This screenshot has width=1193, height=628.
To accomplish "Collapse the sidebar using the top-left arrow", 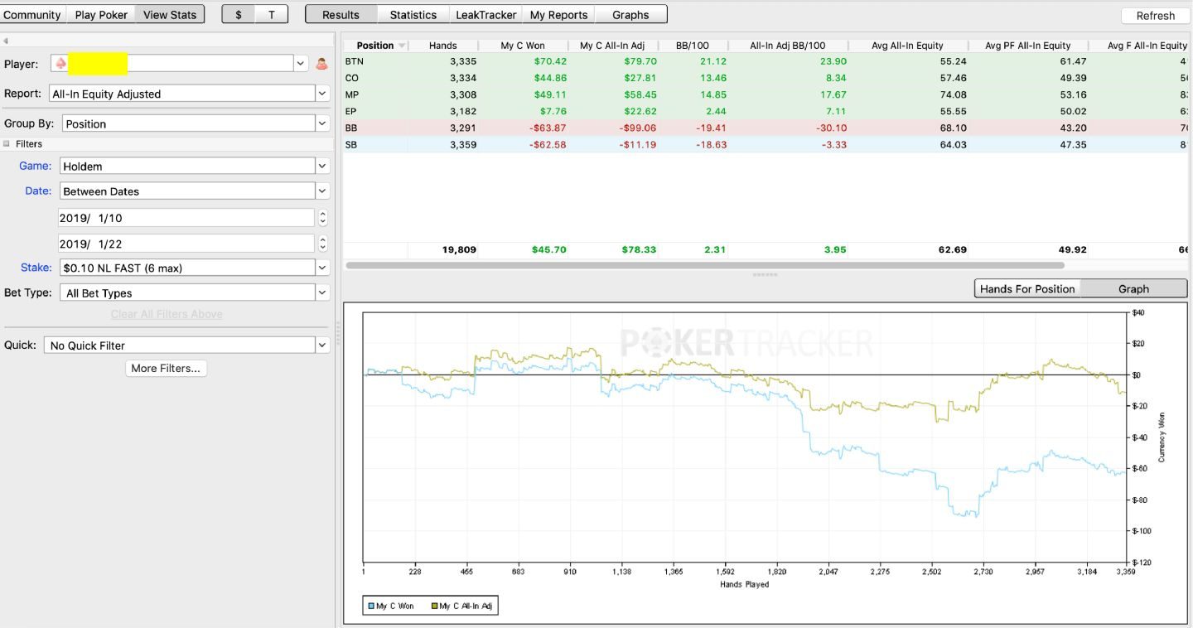I will point(6,41).
